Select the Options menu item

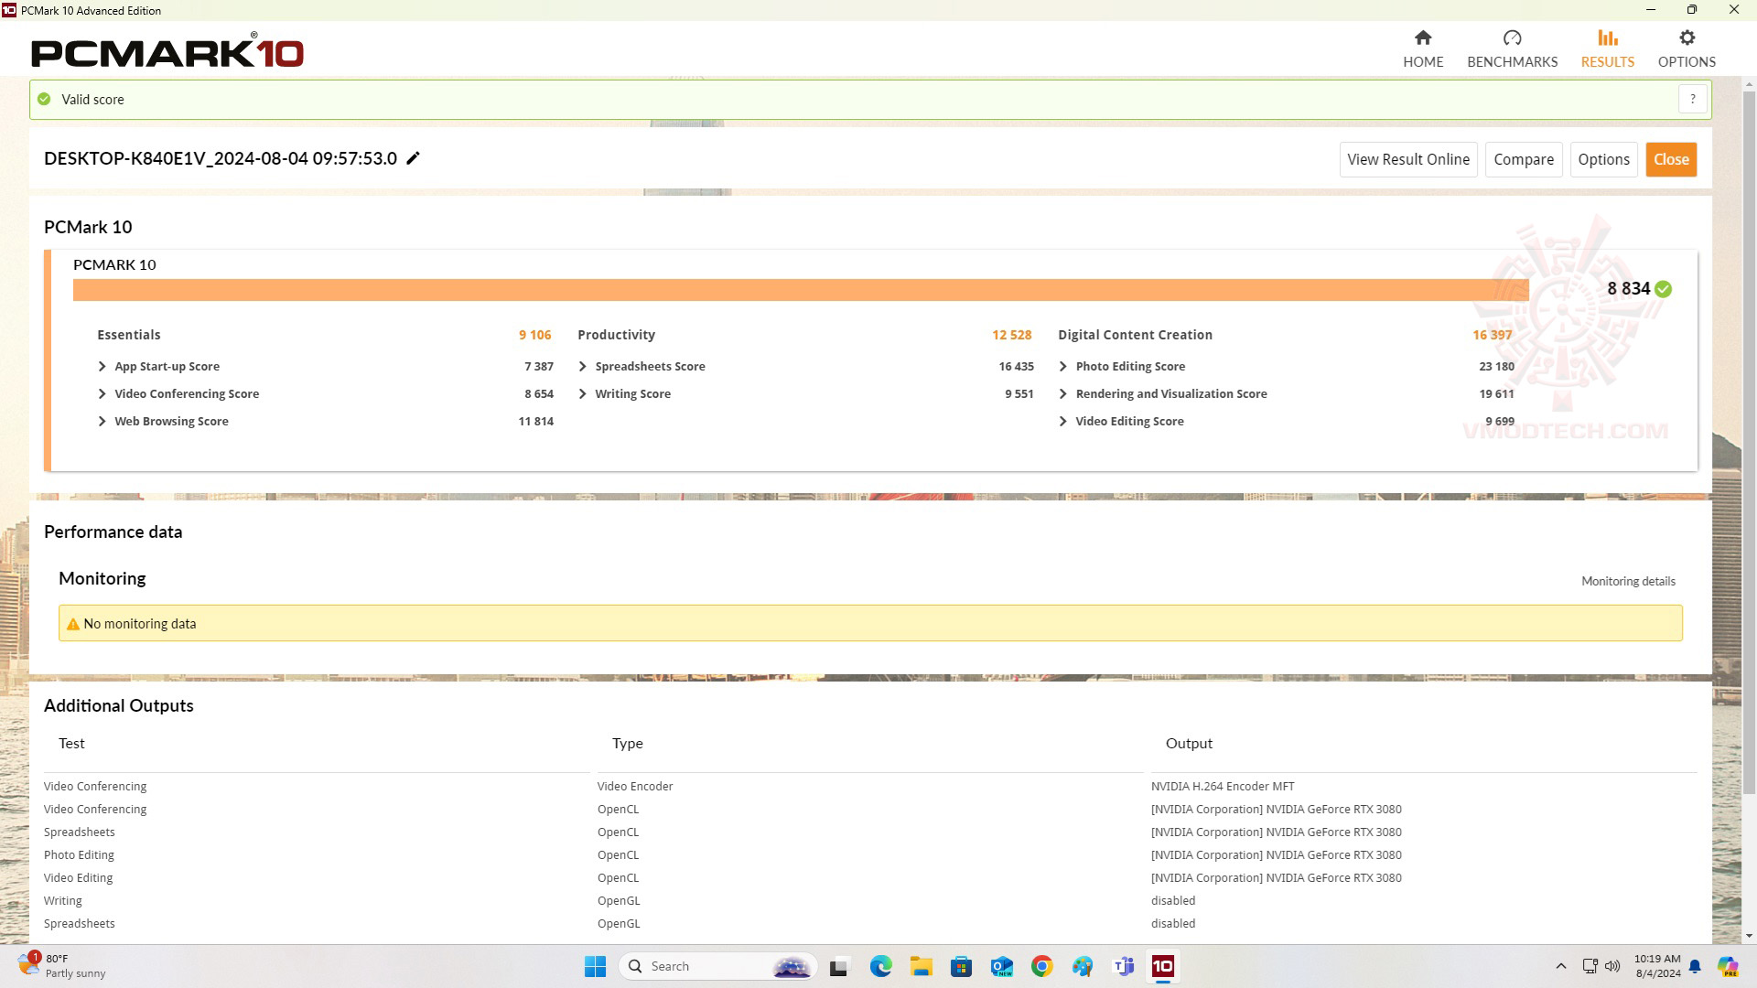1687,47
